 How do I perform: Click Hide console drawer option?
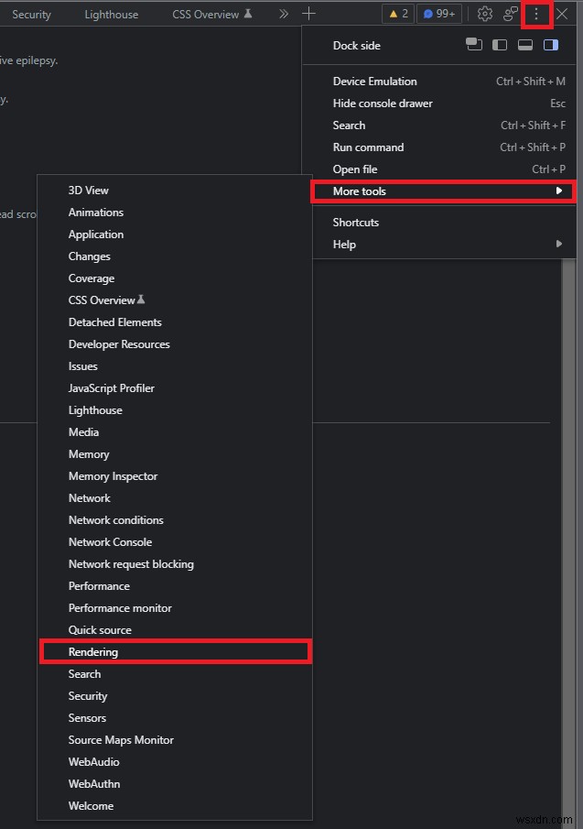point(383,104)
